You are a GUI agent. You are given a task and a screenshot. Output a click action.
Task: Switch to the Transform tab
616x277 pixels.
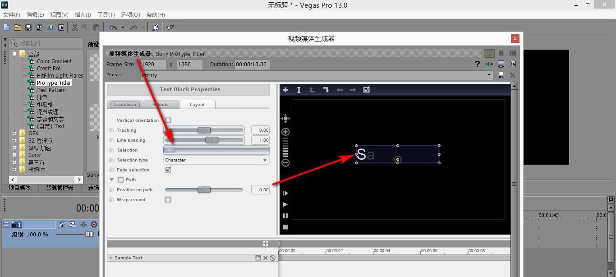(125, 105)
